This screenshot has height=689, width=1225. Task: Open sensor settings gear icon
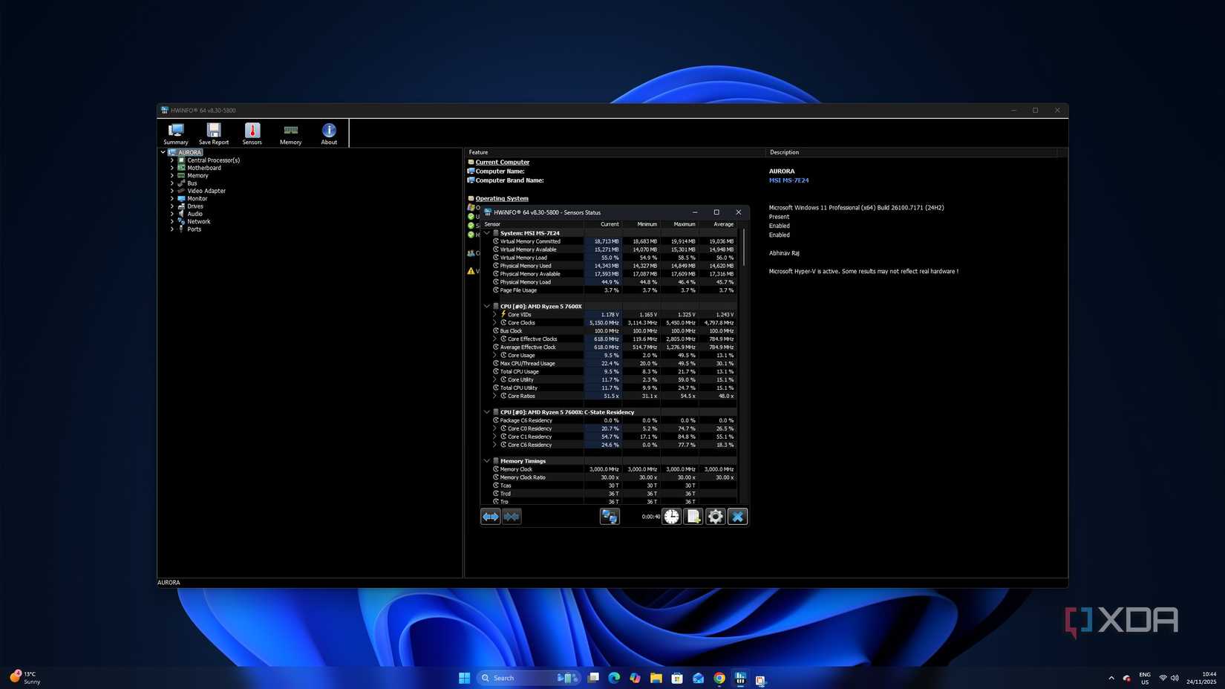click(715, 517)
